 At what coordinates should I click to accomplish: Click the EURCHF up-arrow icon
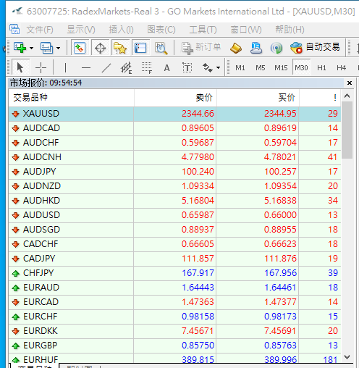tap(16, 317)
